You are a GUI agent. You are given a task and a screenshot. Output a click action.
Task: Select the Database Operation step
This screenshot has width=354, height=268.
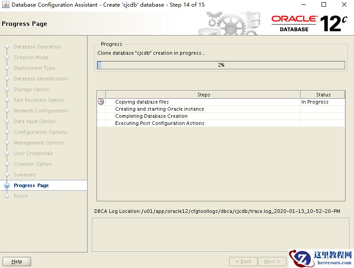(37, 47)
